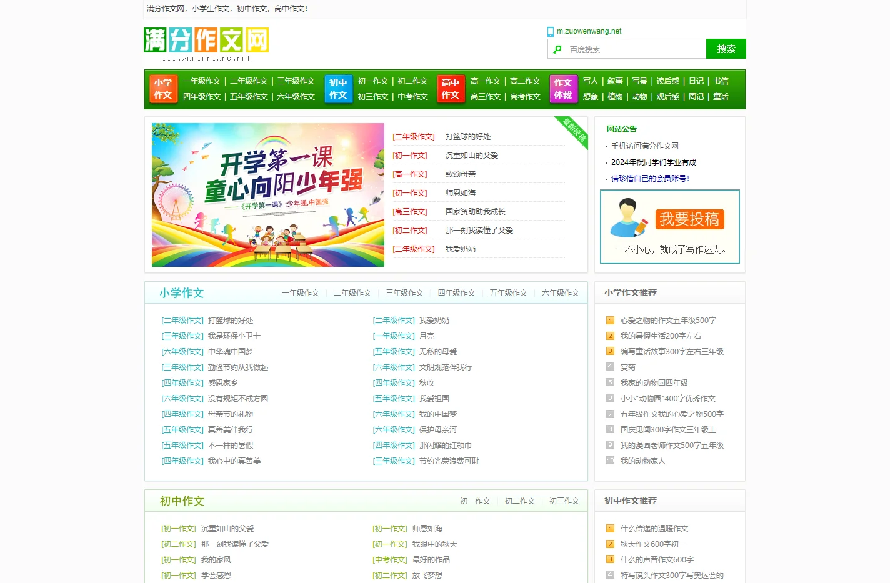Open article 我心中的真善美
890x583 pixels.
234,461
